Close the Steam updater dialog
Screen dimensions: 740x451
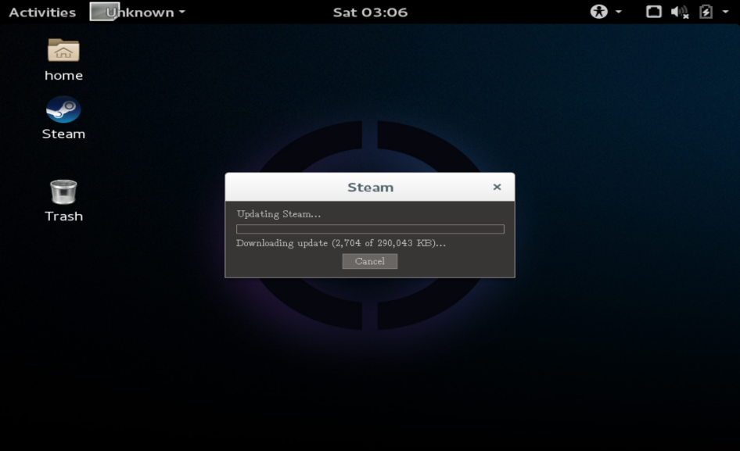pyautogui.click(x=497, y=187)
